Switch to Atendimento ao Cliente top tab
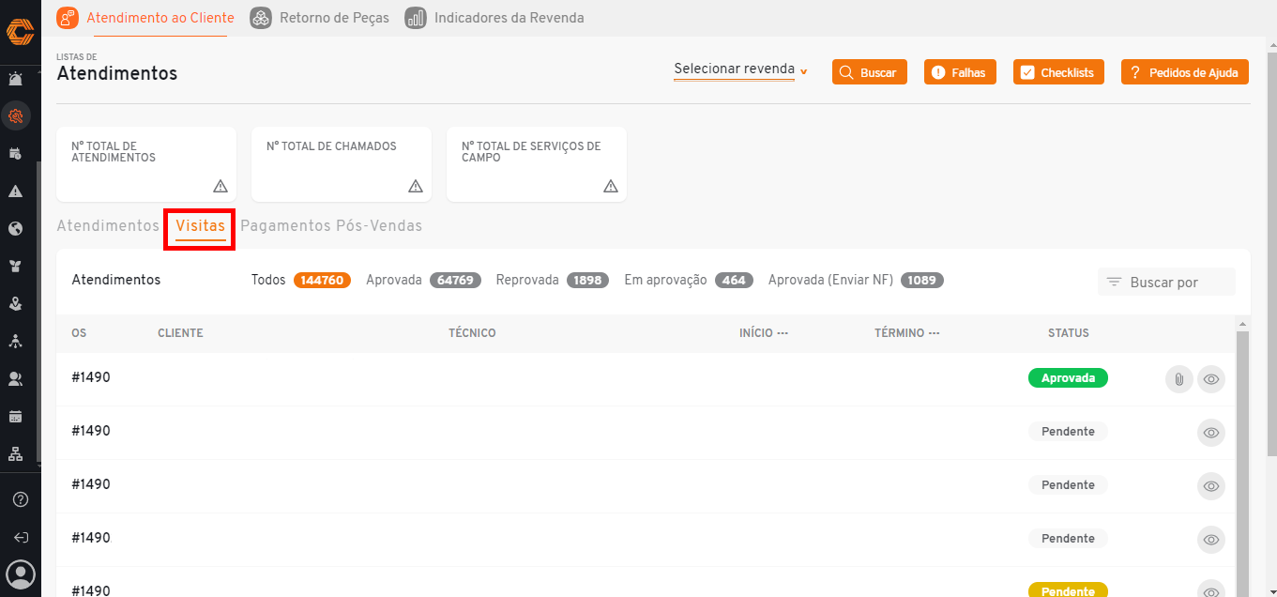The height and width of the screenshot is (597, 1277). [x=145, y=18]
